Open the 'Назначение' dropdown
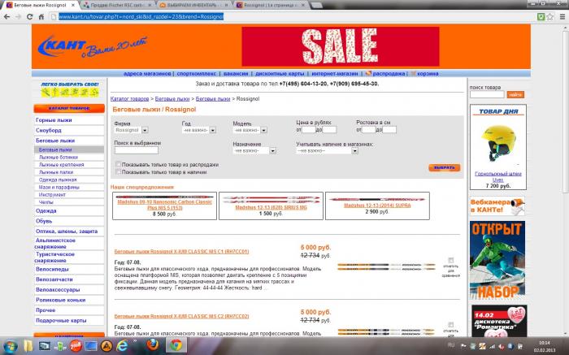This screenshot has width=569, height=355. click(x=254, y=150)
